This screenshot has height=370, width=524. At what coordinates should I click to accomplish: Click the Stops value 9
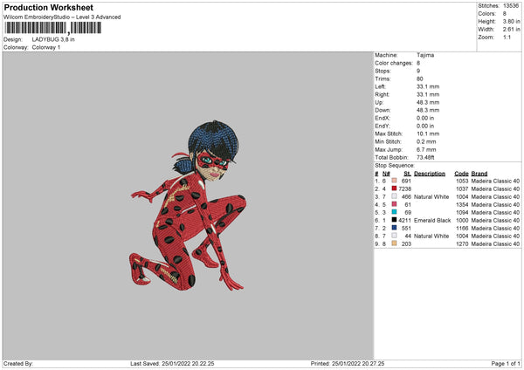pyautogui.click(x=418, y=71)
